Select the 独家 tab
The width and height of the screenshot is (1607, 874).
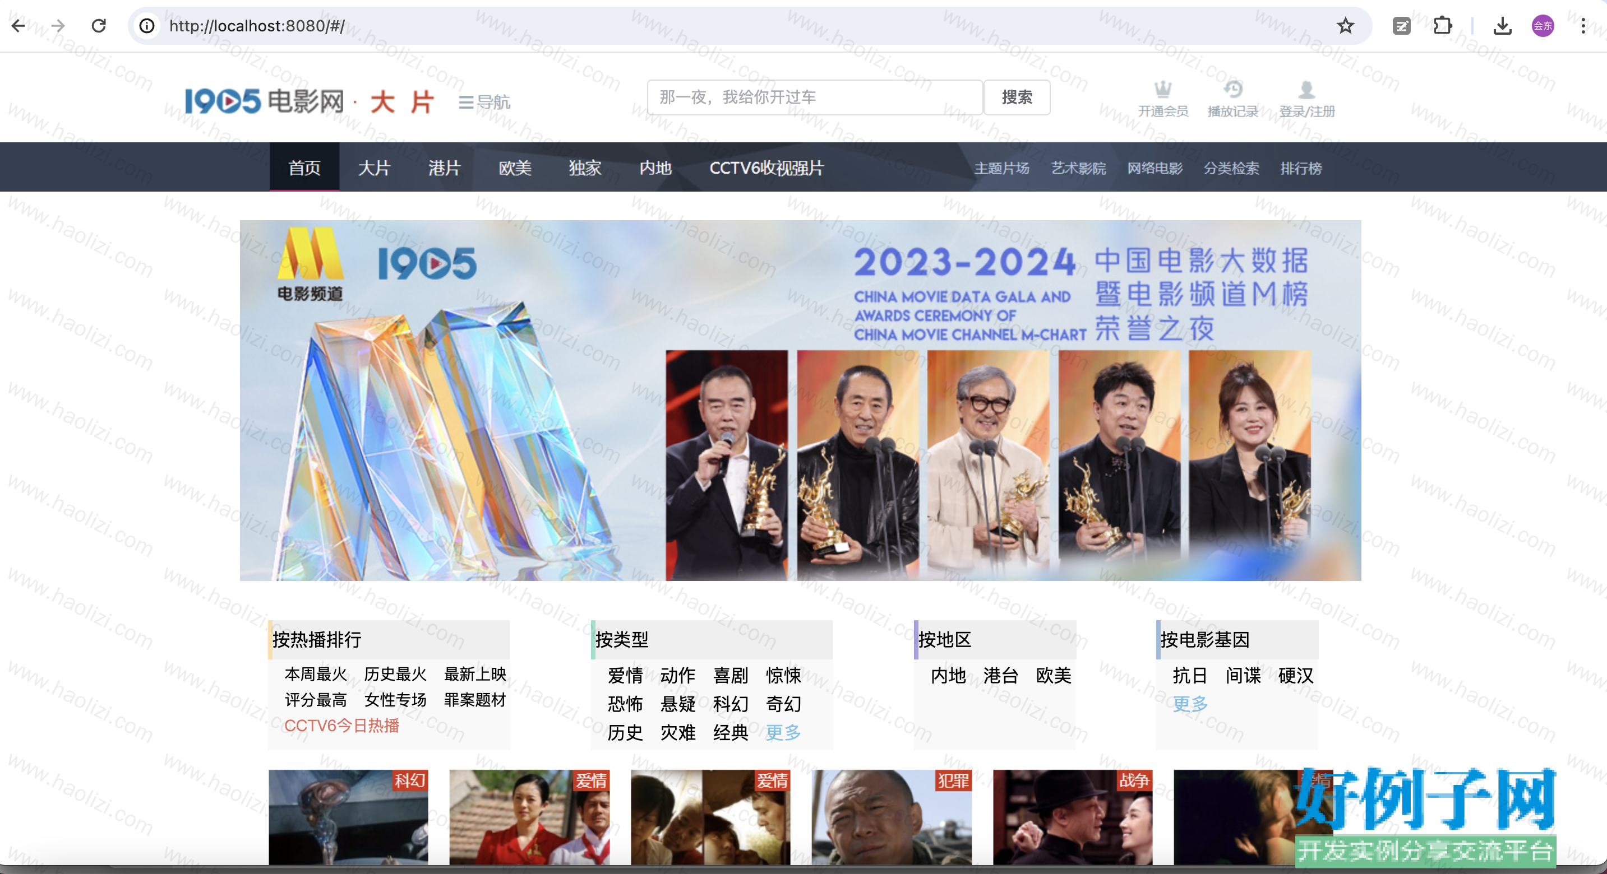point(585,167)
